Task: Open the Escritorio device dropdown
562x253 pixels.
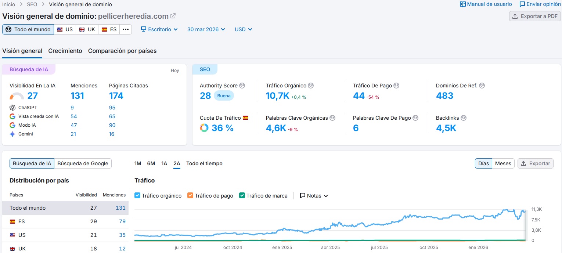Action: (159, 29)
